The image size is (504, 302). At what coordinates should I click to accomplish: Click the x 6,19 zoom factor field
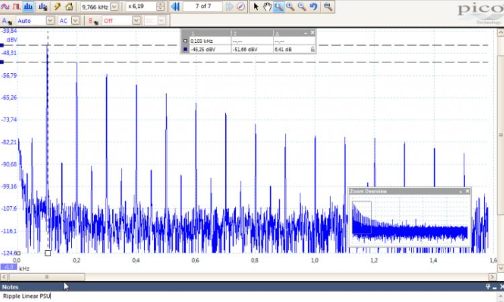(141, 7)
